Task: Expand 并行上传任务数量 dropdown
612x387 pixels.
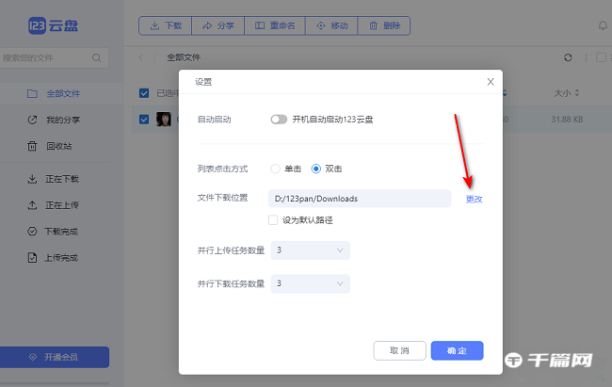Action: [x=310, y=250]
